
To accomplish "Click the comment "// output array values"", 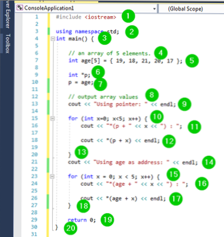I will [103, 97].
